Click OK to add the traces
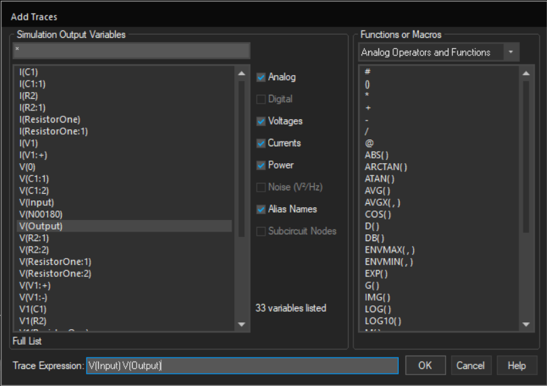 coord(425,366)
